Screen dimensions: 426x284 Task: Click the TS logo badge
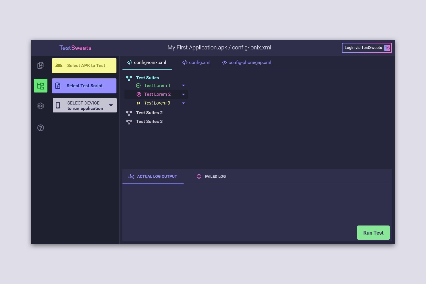[387, 48]
